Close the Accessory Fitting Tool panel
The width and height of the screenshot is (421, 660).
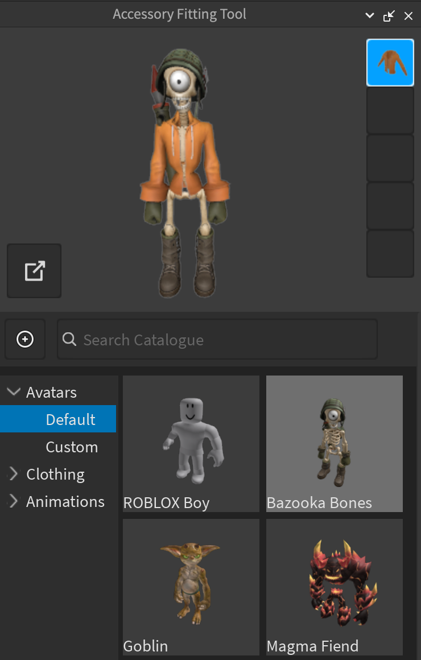408,16
